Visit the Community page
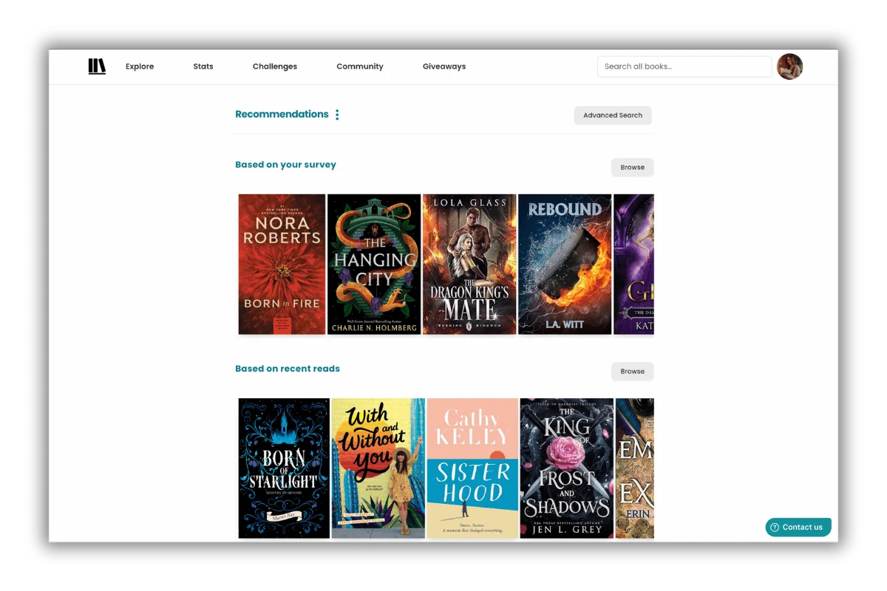This screenshot has width=887, height=591. coord(360,66)
